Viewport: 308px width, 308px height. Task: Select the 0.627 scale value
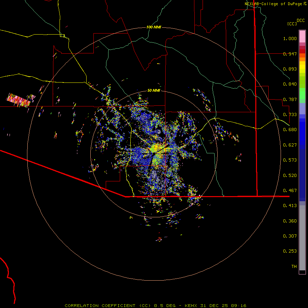tap(290, 145)
